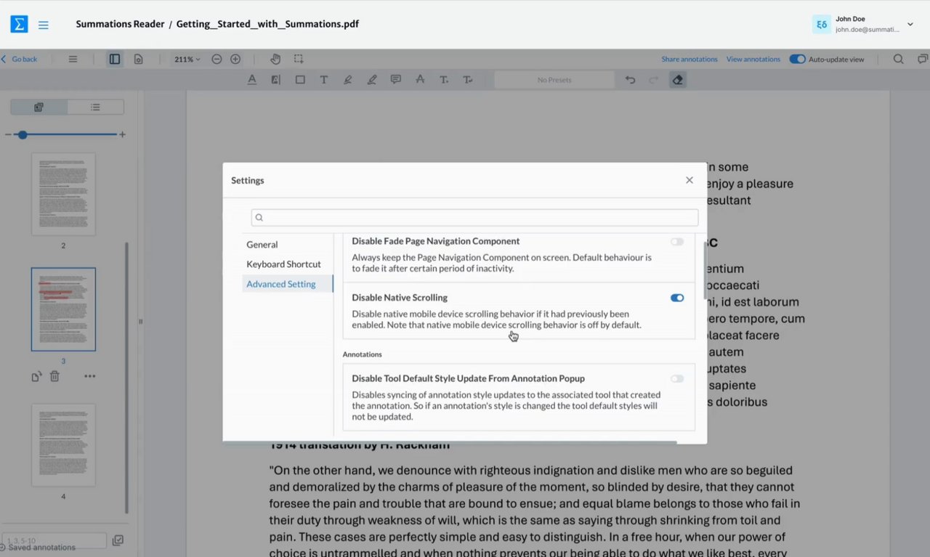Open page 2 thumbnail
Viewport: 930px width, 557px height.
click(63, 194)
